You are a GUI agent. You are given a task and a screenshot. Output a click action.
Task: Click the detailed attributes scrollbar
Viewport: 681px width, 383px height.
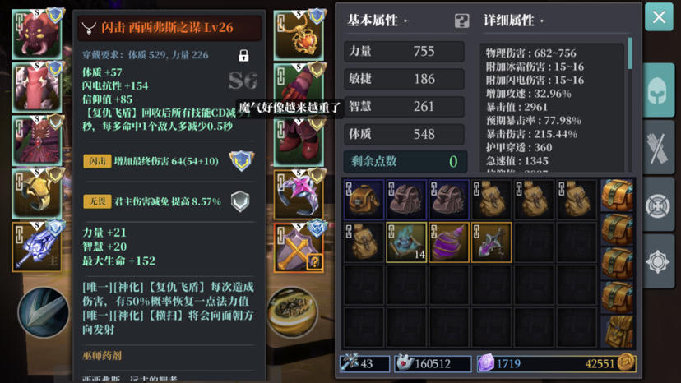[630, 53]
